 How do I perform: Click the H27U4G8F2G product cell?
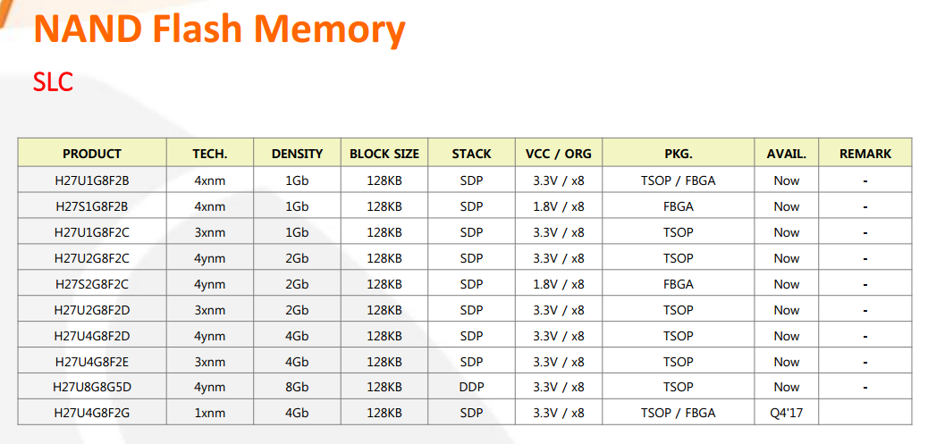point(92,413)
